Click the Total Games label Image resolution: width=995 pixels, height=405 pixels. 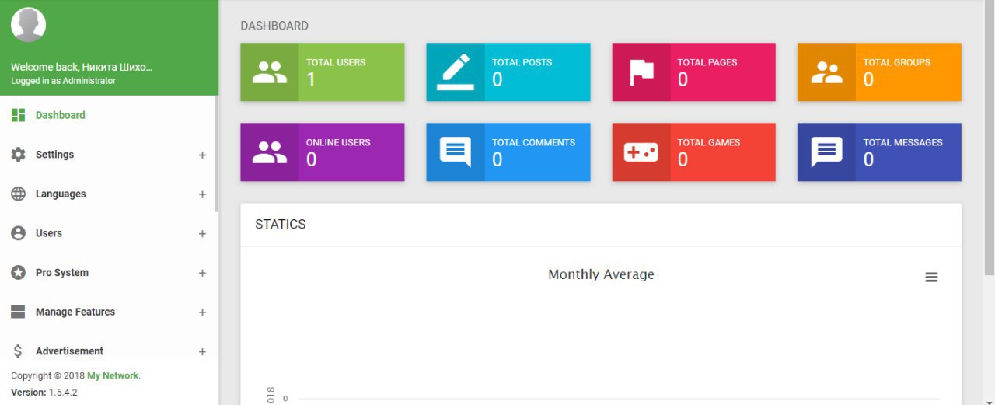coord(709,142)
